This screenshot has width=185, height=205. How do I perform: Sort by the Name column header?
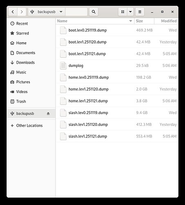point(95,21)
